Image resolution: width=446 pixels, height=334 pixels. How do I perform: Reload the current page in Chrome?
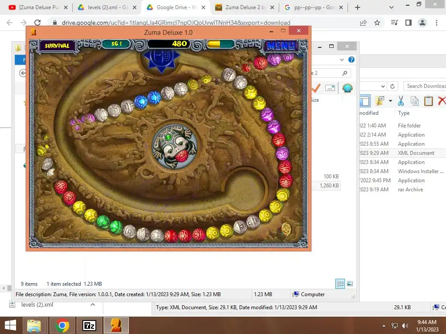click(x=37, y=23)
